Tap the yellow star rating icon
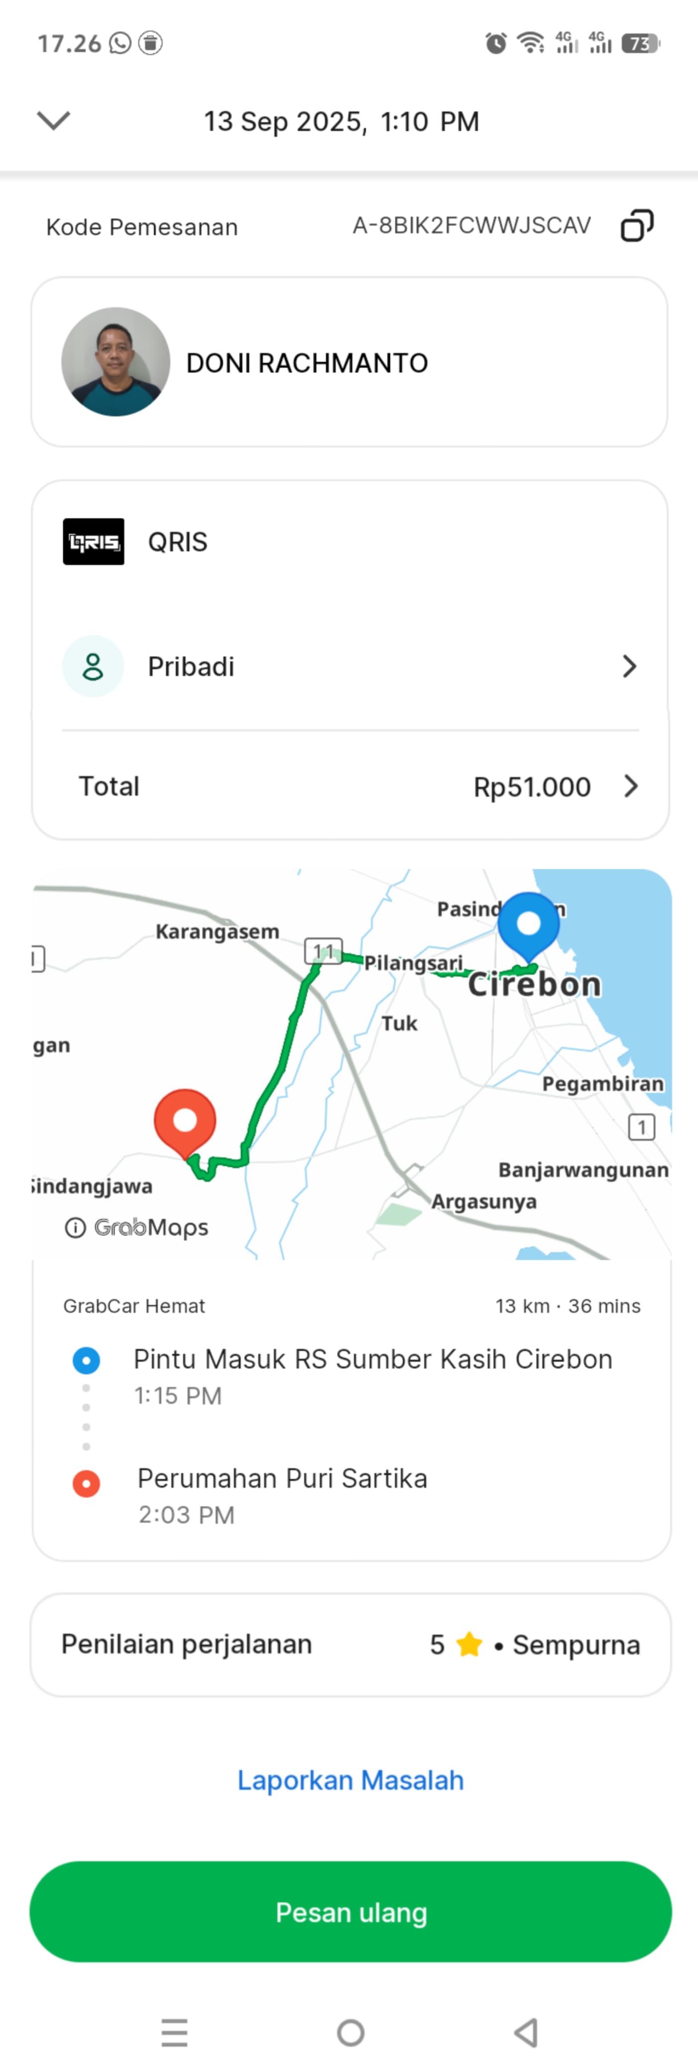The image size is (698, 2070). 469,1645
